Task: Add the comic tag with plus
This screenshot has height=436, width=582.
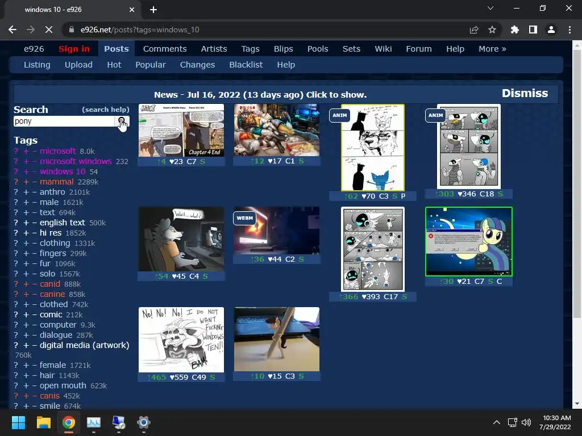Action: point(26,315)
